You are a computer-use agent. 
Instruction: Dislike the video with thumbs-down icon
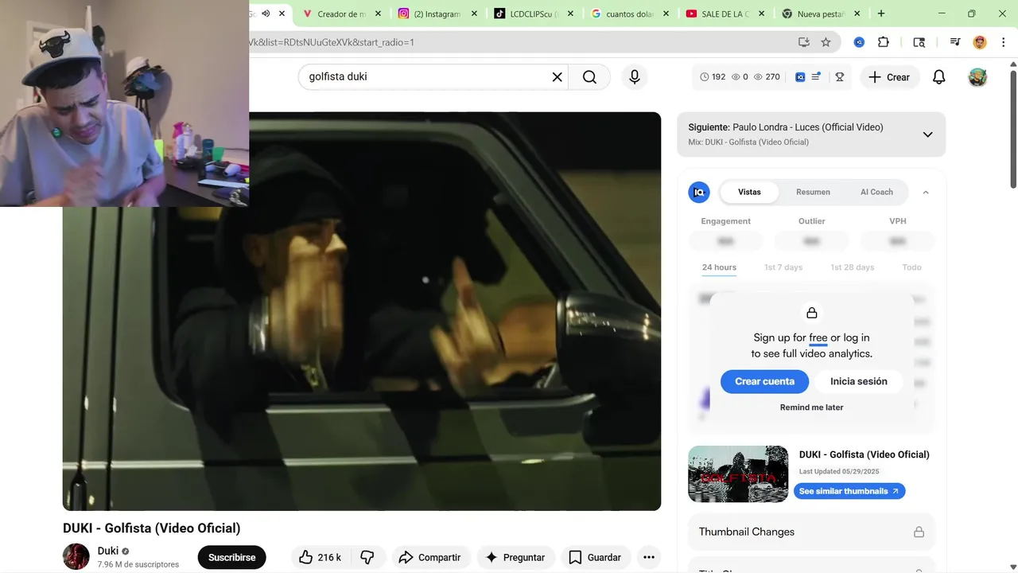coord(367,557)
